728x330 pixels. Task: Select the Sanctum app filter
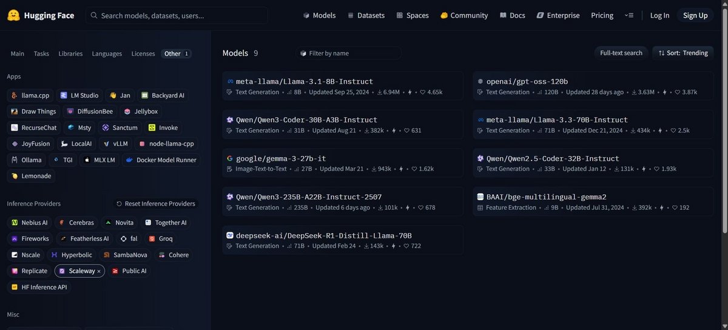[120, 128]
